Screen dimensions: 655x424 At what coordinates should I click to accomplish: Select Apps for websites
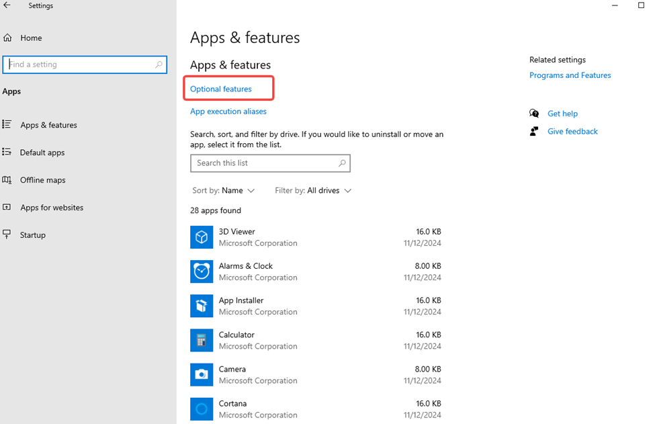[52, 208]
